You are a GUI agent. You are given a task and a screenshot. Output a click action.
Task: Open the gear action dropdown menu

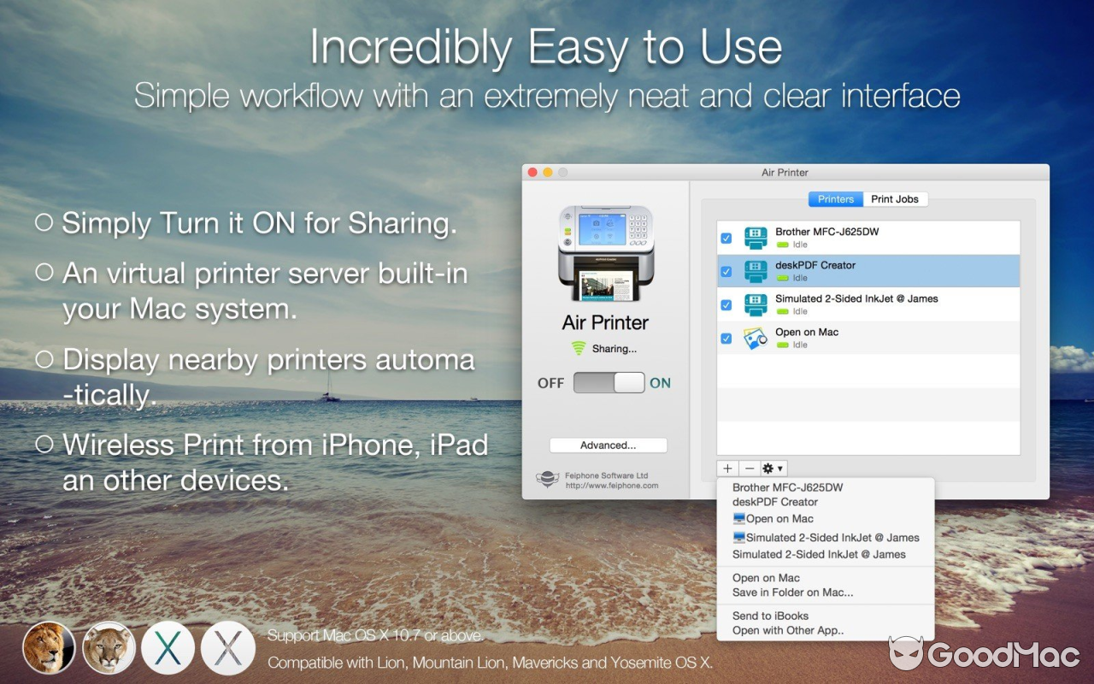point(773,469)
